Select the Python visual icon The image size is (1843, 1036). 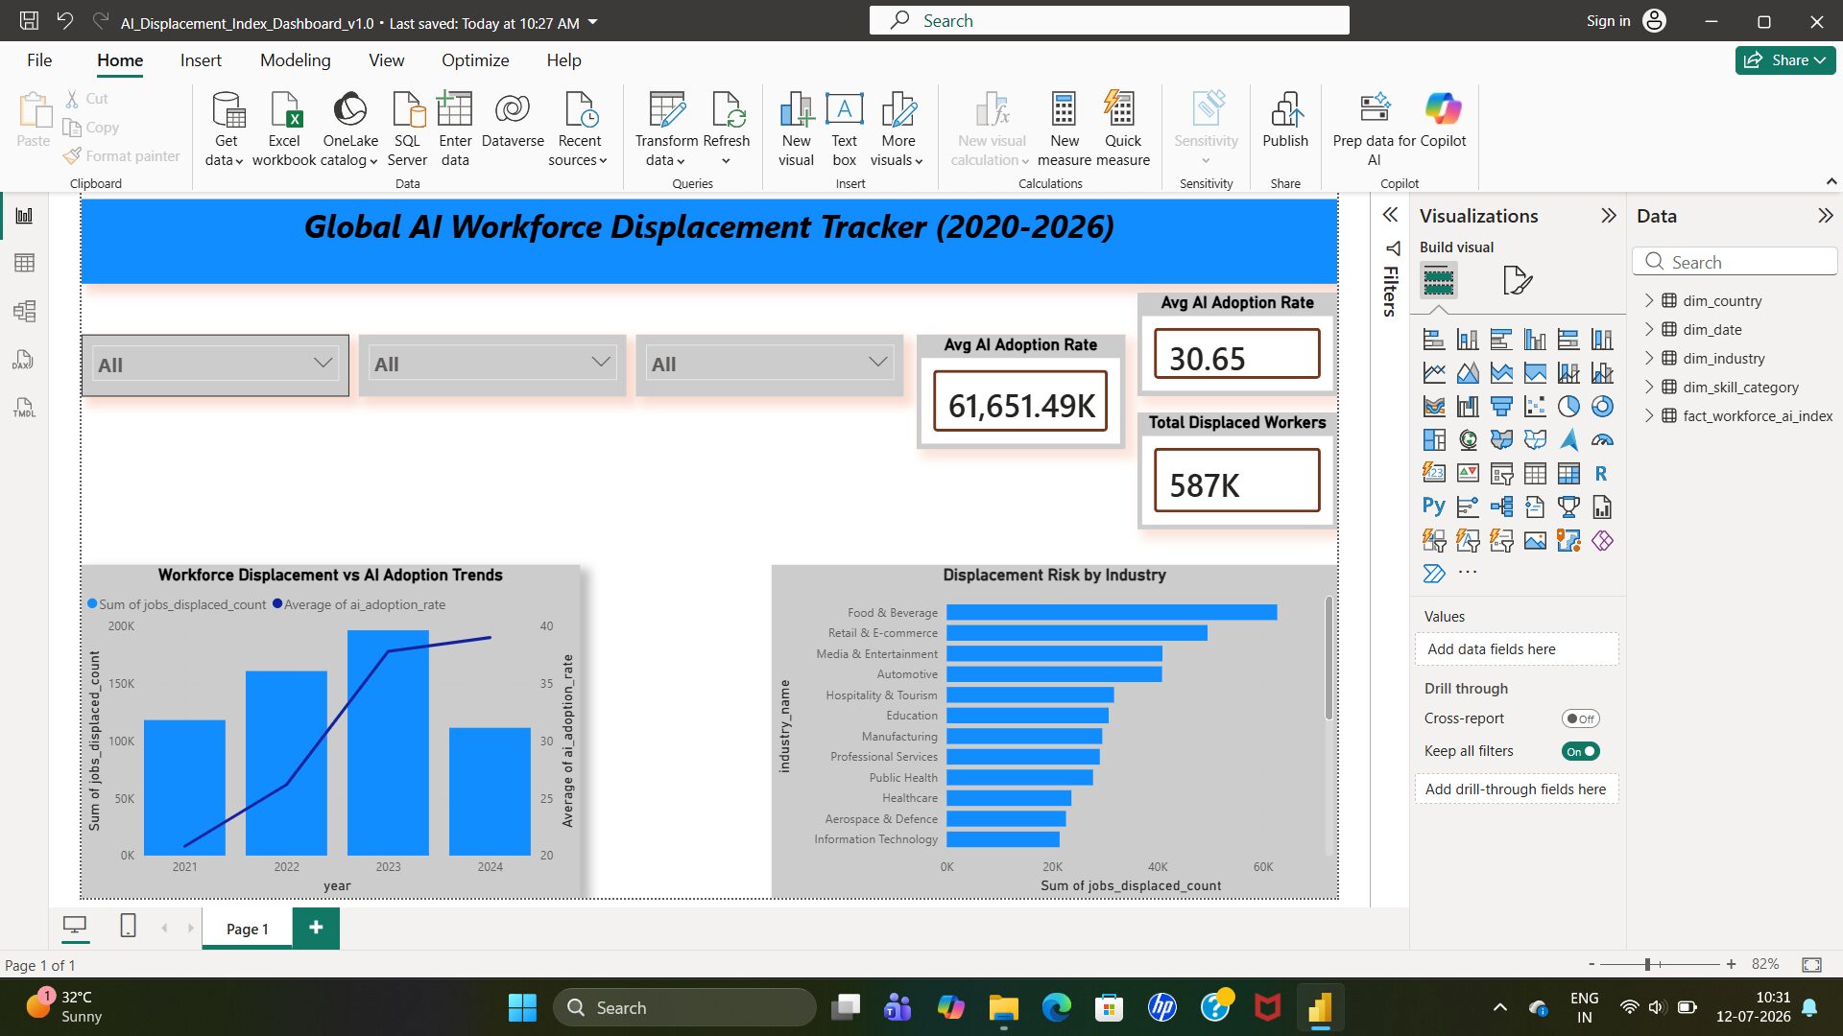click(1434, 507)
